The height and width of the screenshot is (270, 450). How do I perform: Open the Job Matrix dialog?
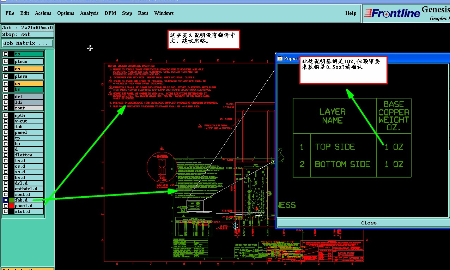pos(28,43)
